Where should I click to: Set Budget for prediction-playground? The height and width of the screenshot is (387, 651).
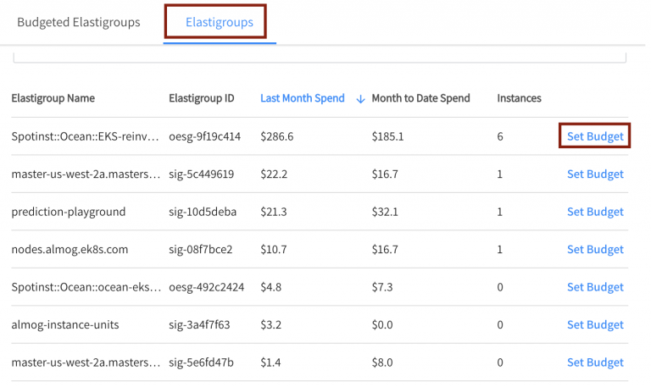tap(594, 212)
